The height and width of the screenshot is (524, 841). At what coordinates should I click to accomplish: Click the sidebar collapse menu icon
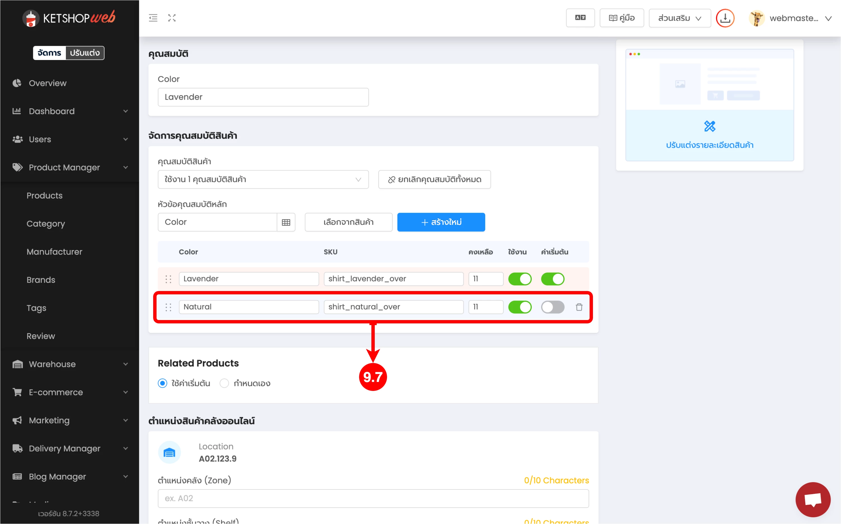[153, 18]
